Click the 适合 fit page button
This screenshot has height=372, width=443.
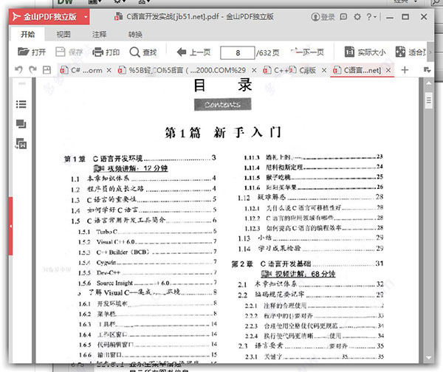411,52
